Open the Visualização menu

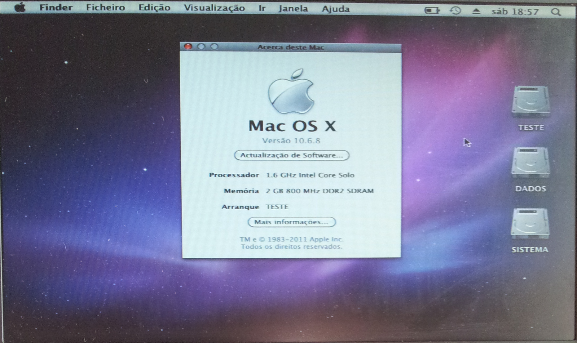214,8
